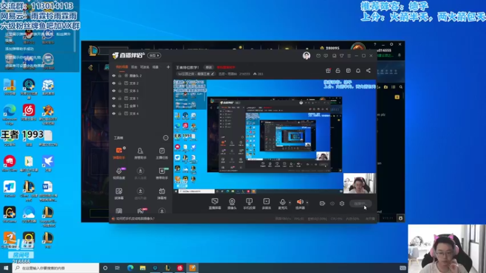Click the unlock padlock icon in header
Image resolution: width=486 pixels, height=273 pixels.
click(338, 70)
